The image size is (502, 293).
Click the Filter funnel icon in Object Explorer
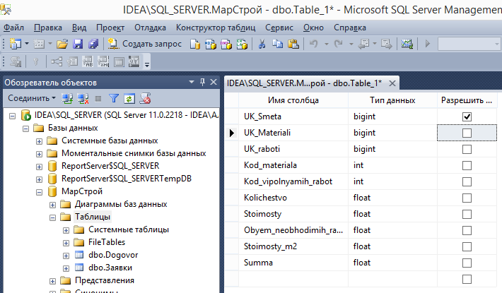point(114,98)
